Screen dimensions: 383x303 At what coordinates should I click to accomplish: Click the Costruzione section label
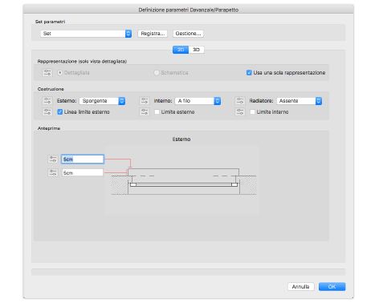(51, 89)
